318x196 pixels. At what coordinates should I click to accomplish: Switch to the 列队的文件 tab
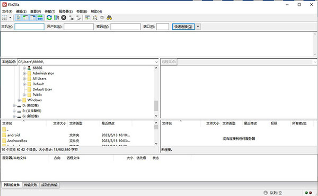click(x=12, y=185)
